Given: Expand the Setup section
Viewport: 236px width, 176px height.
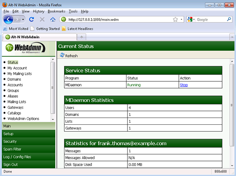Looking at the screenshot, I should pos(28,134).
